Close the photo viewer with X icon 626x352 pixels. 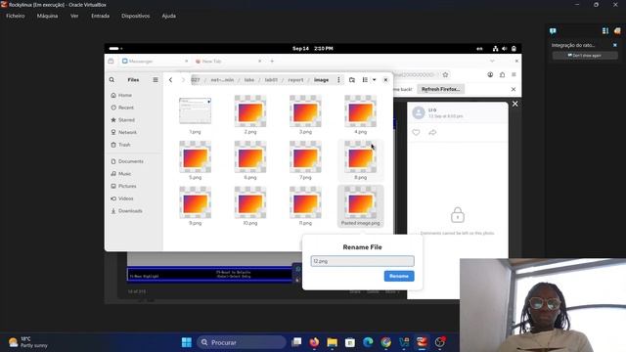[515, 104]
